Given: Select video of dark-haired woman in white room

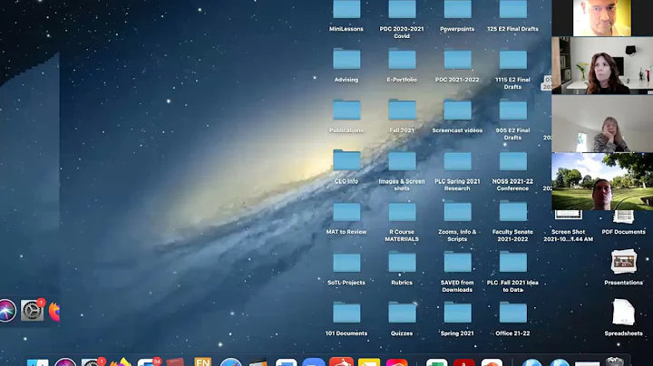Looking at the screenshot, I should point(602,66).
